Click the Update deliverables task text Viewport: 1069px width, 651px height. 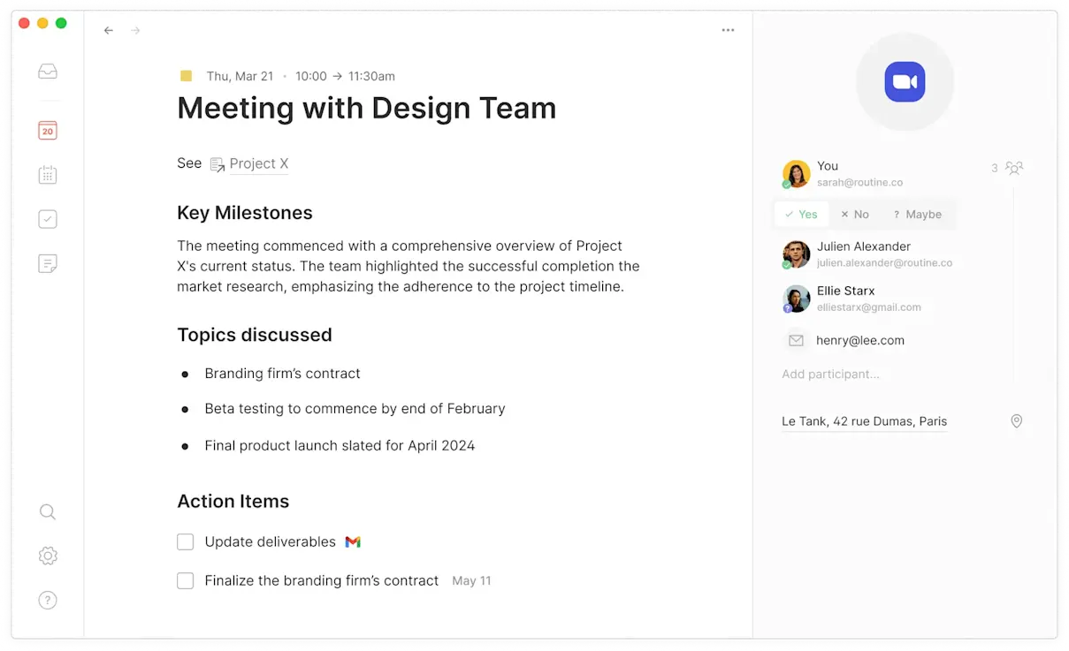pos(270,541)
